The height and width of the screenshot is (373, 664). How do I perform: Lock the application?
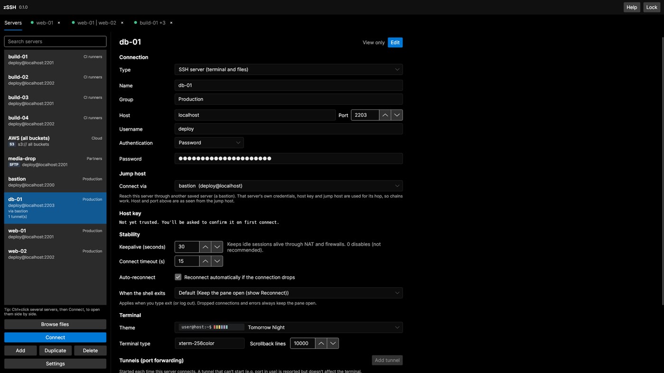coord(652,7)
